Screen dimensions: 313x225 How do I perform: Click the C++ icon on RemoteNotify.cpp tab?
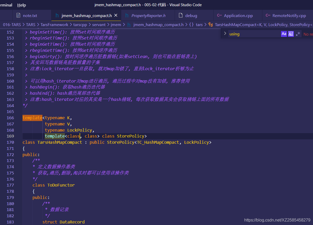coord(268,15)
